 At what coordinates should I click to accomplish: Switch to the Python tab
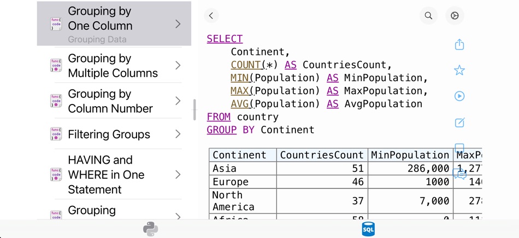point(151,229)
